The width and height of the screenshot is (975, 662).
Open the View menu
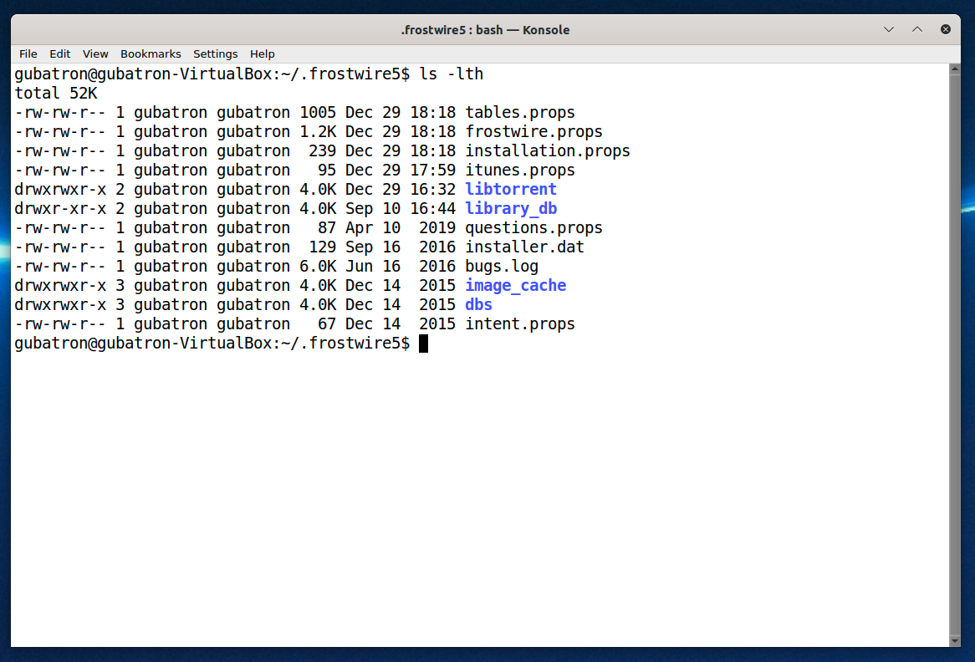click(95, 53)
